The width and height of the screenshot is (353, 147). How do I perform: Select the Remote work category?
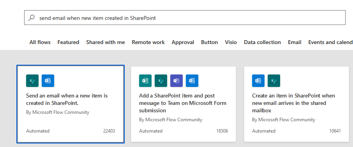pyautogui.click(x=148, y=42)
